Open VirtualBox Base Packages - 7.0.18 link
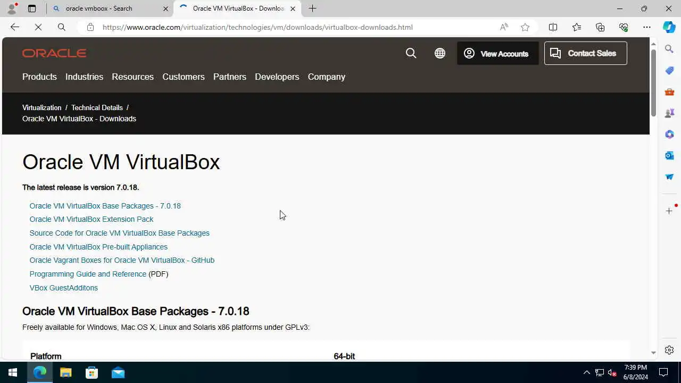The image size is (681, 383). point(105,206)
